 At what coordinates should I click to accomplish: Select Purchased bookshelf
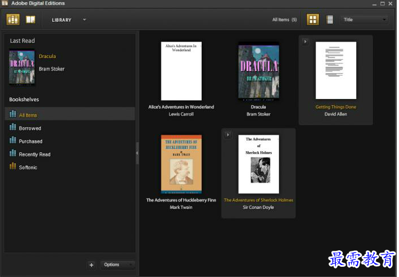point(70,141)
